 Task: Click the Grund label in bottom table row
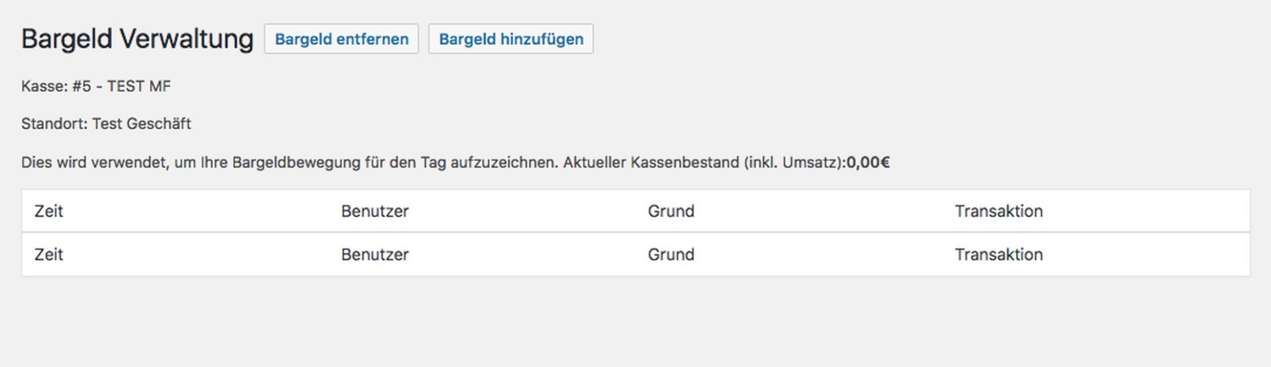(671, 255)
